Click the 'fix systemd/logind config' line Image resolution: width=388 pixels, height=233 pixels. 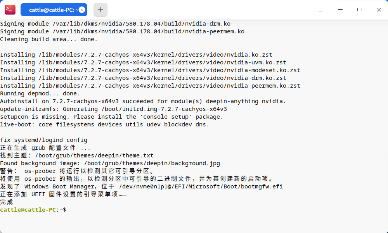tap(43, 140)
